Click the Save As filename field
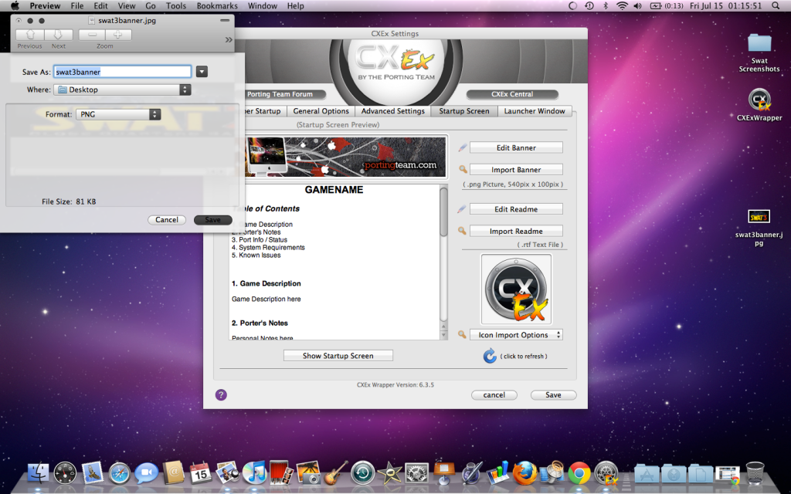791x494 pixels. pyautogui.click(x=123, y=72)
